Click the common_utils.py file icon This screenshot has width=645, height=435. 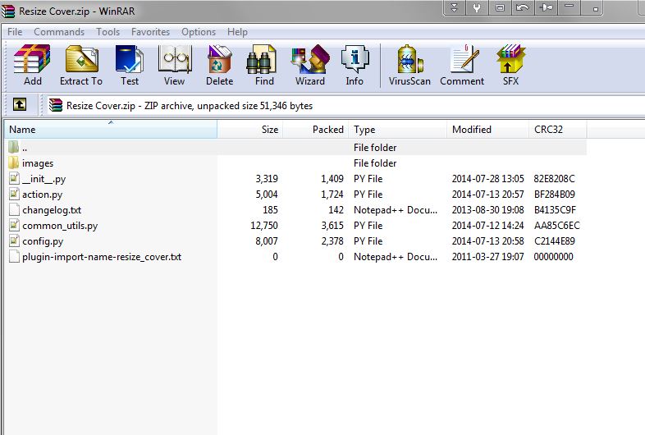click(15, 226)
